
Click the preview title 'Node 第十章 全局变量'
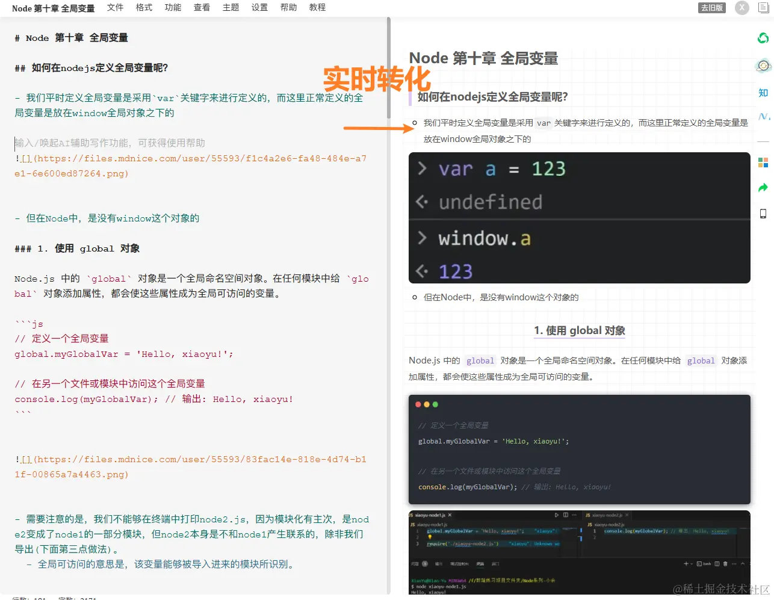[x=484, y=58]
